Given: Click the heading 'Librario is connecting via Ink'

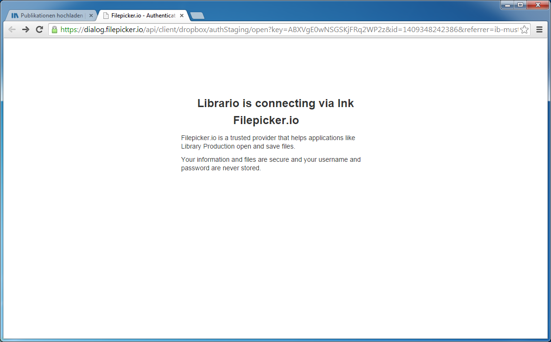Looking at the screenshot, I should 276,103.
